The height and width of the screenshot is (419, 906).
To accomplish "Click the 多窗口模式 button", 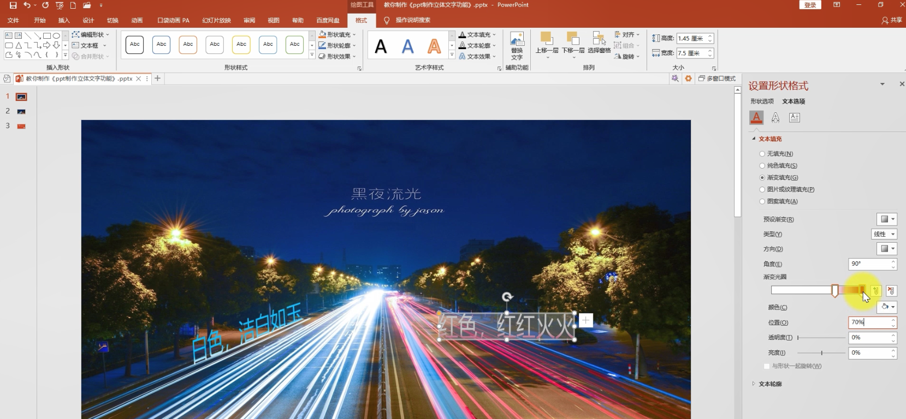I will pyautogui.click(x=718, y=79).
